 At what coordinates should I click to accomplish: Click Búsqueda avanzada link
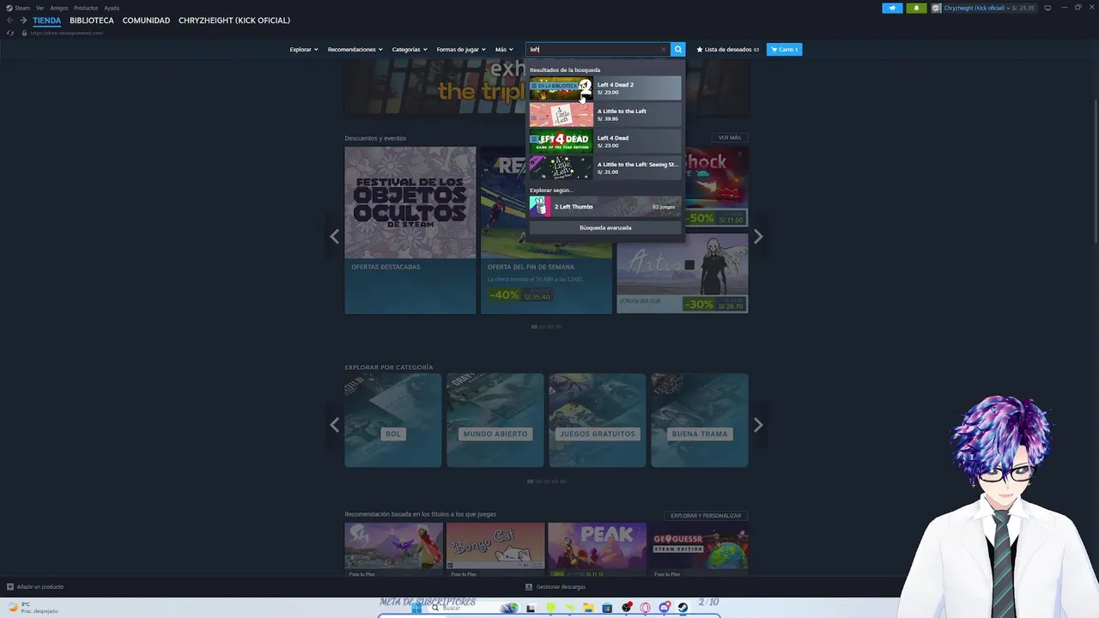pos(605,227)
